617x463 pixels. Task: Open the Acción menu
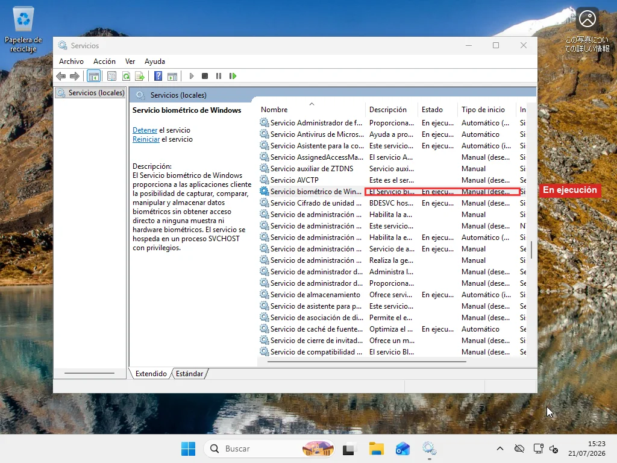pyautogui.click(x=104, y=61)
